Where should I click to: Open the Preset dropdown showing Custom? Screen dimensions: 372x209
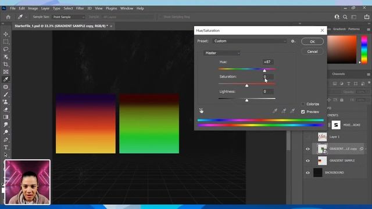pos(249,41)
